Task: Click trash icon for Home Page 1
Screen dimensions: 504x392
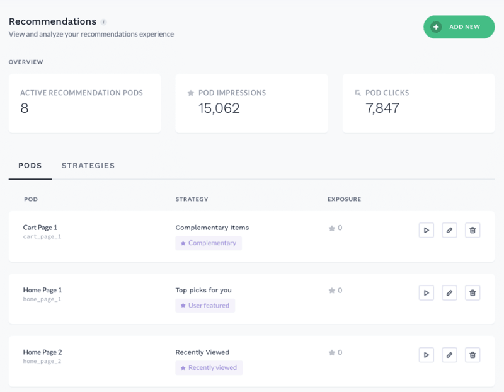Action: pyautogui.click(x=472, y=292)
